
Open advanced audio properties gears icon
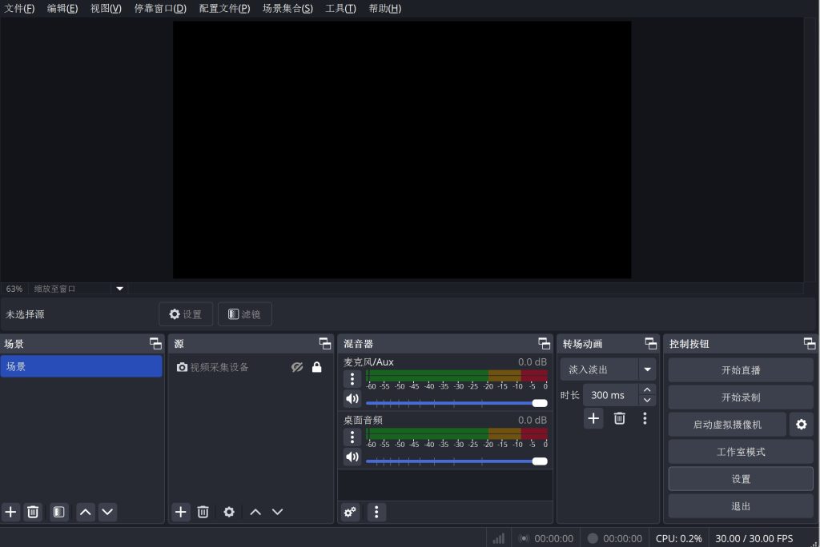pos(350,512)
